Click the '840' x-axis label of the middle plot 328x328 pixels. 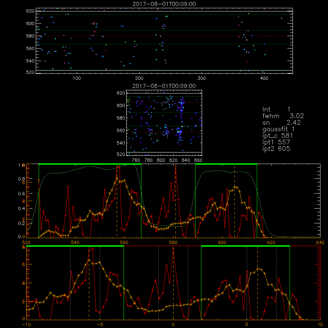coord(186,160)
